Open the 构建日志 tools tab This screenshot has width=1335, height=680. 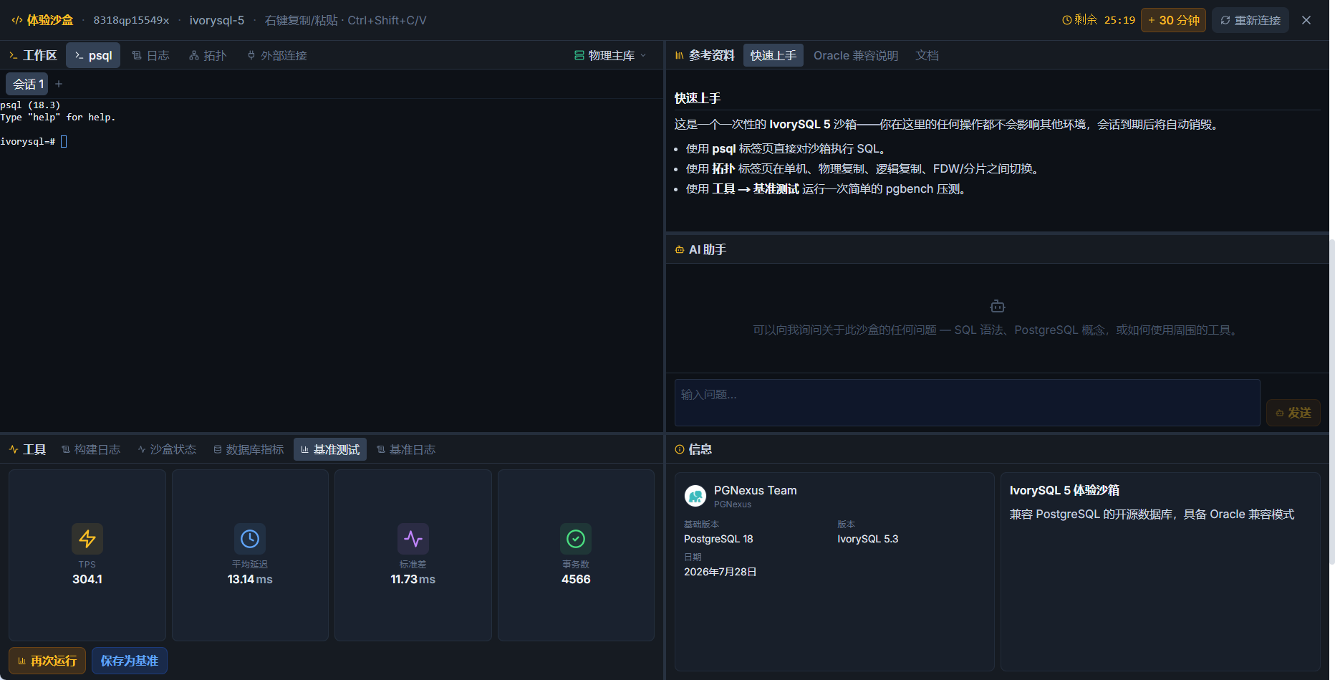point(90,449)
